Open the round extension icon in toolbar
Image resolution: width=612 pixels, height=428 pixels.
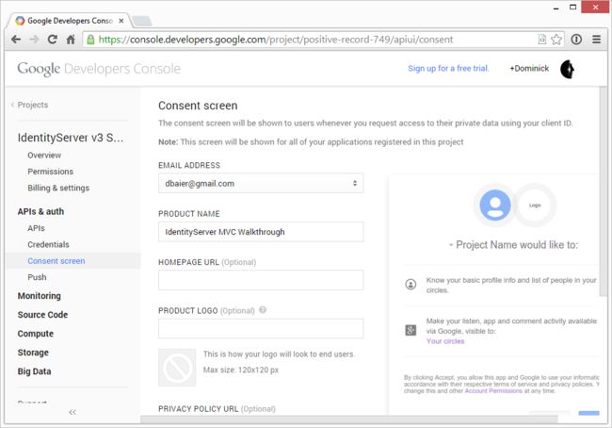point(576,40)
